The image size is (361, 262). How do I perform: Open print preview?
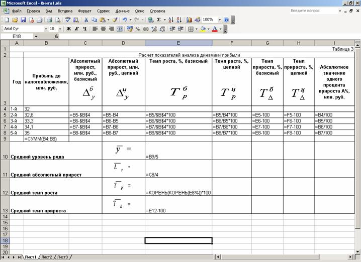57,20
